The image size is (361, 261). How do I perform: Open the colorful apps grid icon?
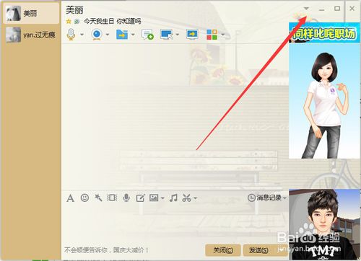[212, 35]
